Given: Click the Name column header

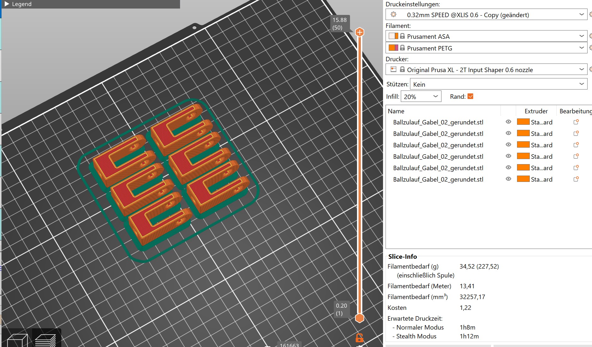Looking at the screenshot, I should coord(396,111).
